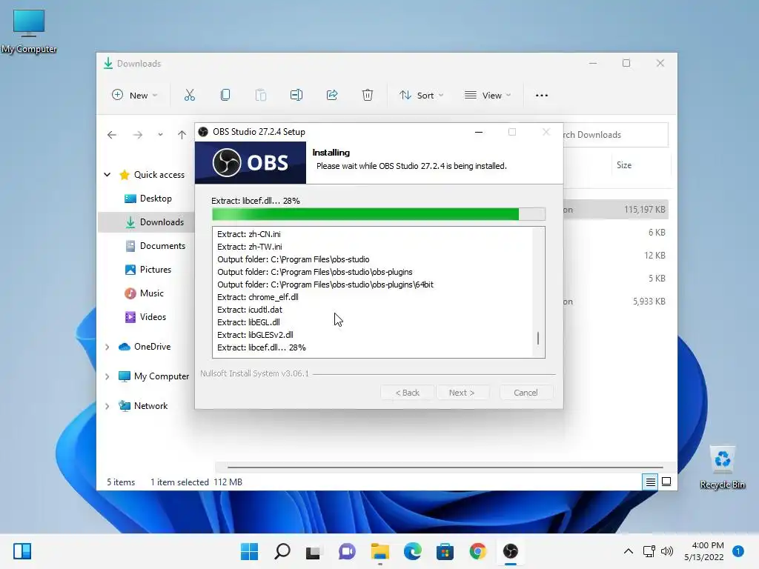Minimize the OBS Studio Setup window

pyautogui.click(x=479, y=132)
